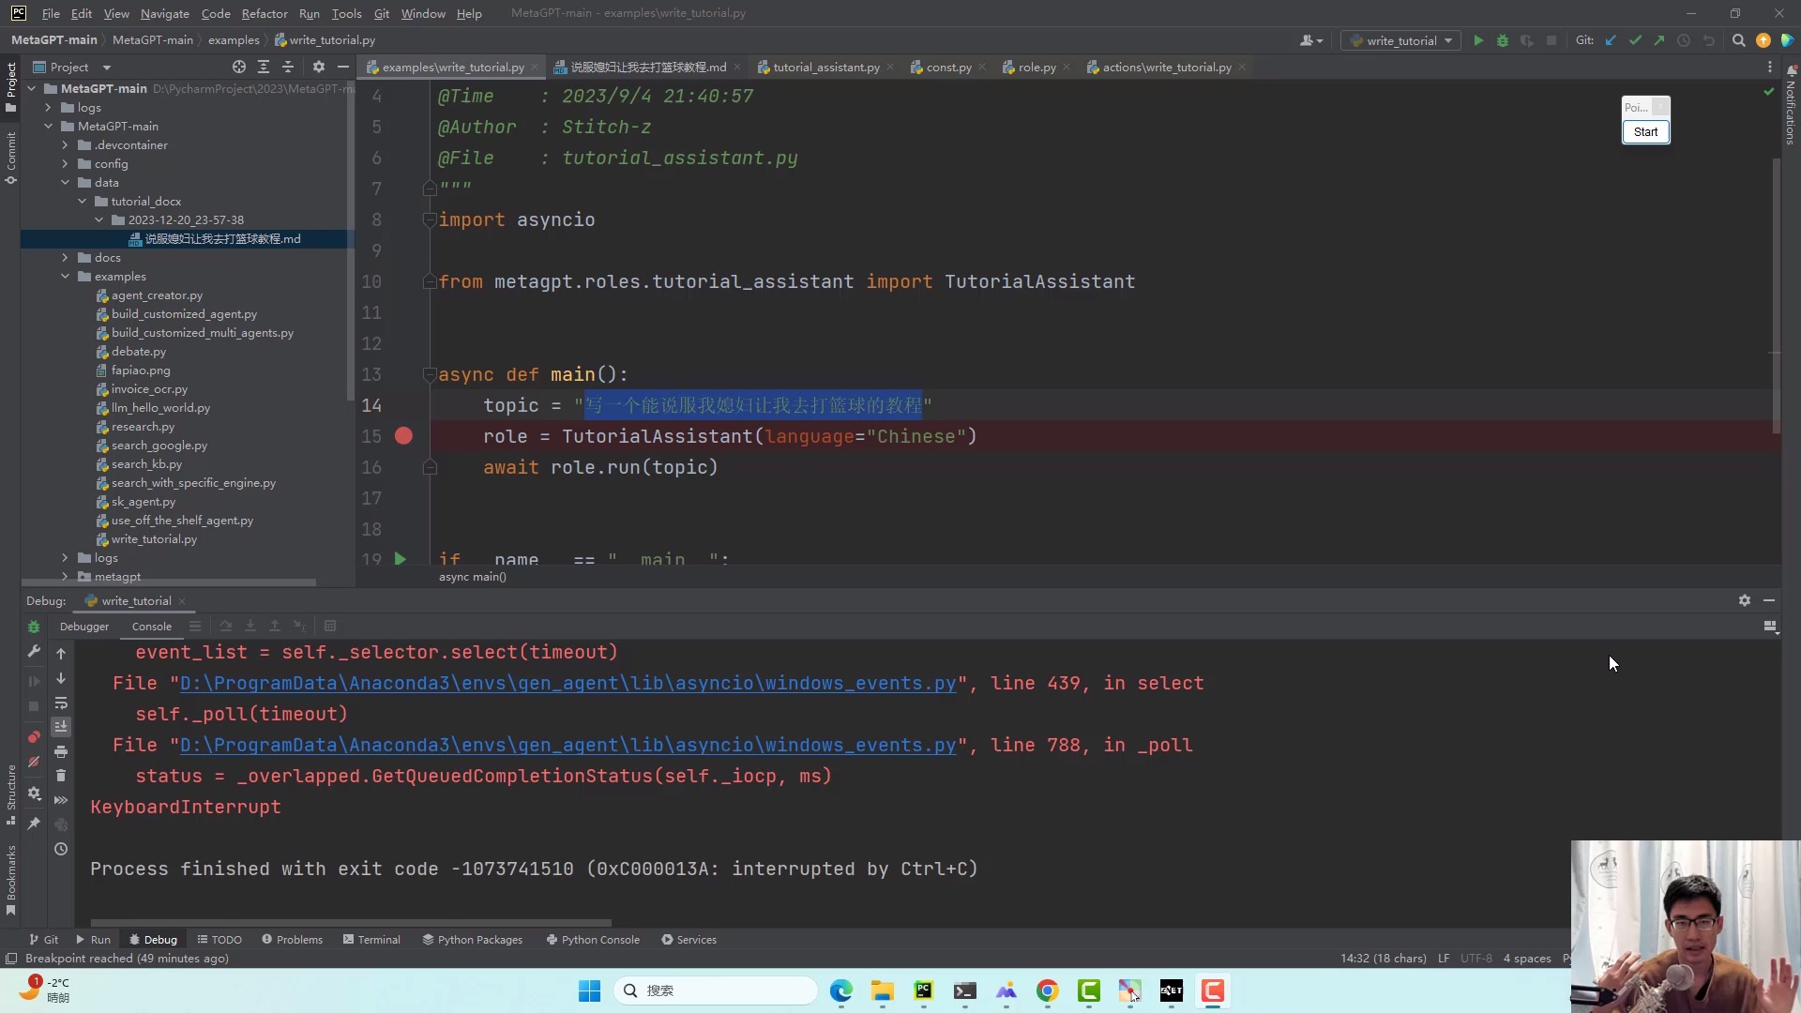Click the Start button in the floating widget

pos(1645,131)
